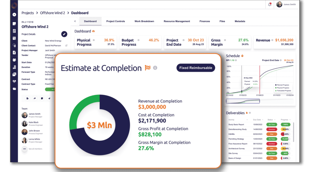Click the Fixed Reimbursable button
The width and height of the screenshot is (310, 172).
196,68
